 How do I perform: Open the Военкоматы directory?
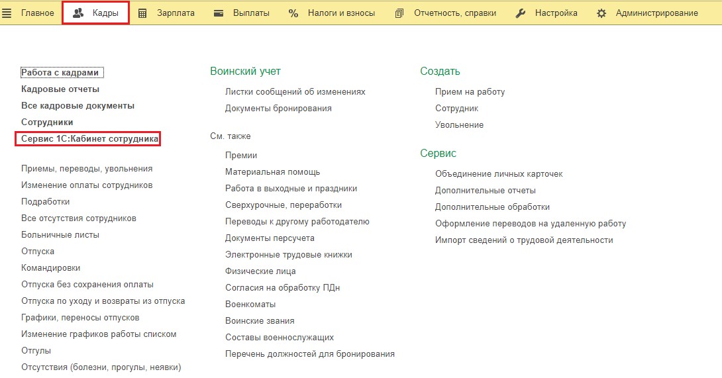click(x=250, y=305)
